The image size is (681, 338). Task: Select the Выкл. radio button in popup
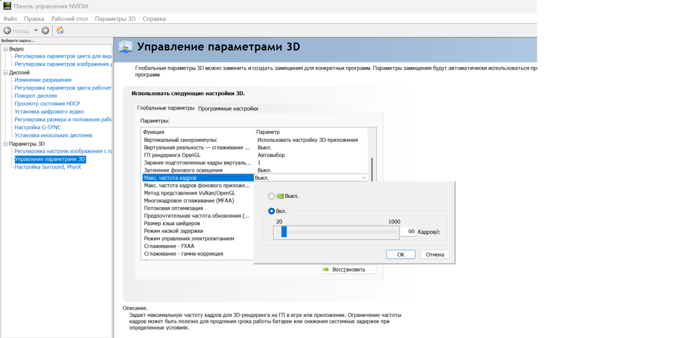(271, 196)
